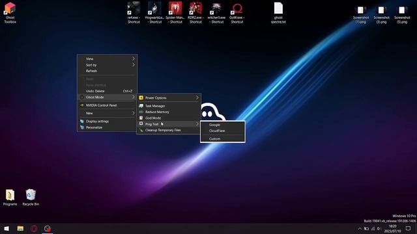Open the notification center icon
This screenshot has height=234, width=417.
tap(409, 228)
